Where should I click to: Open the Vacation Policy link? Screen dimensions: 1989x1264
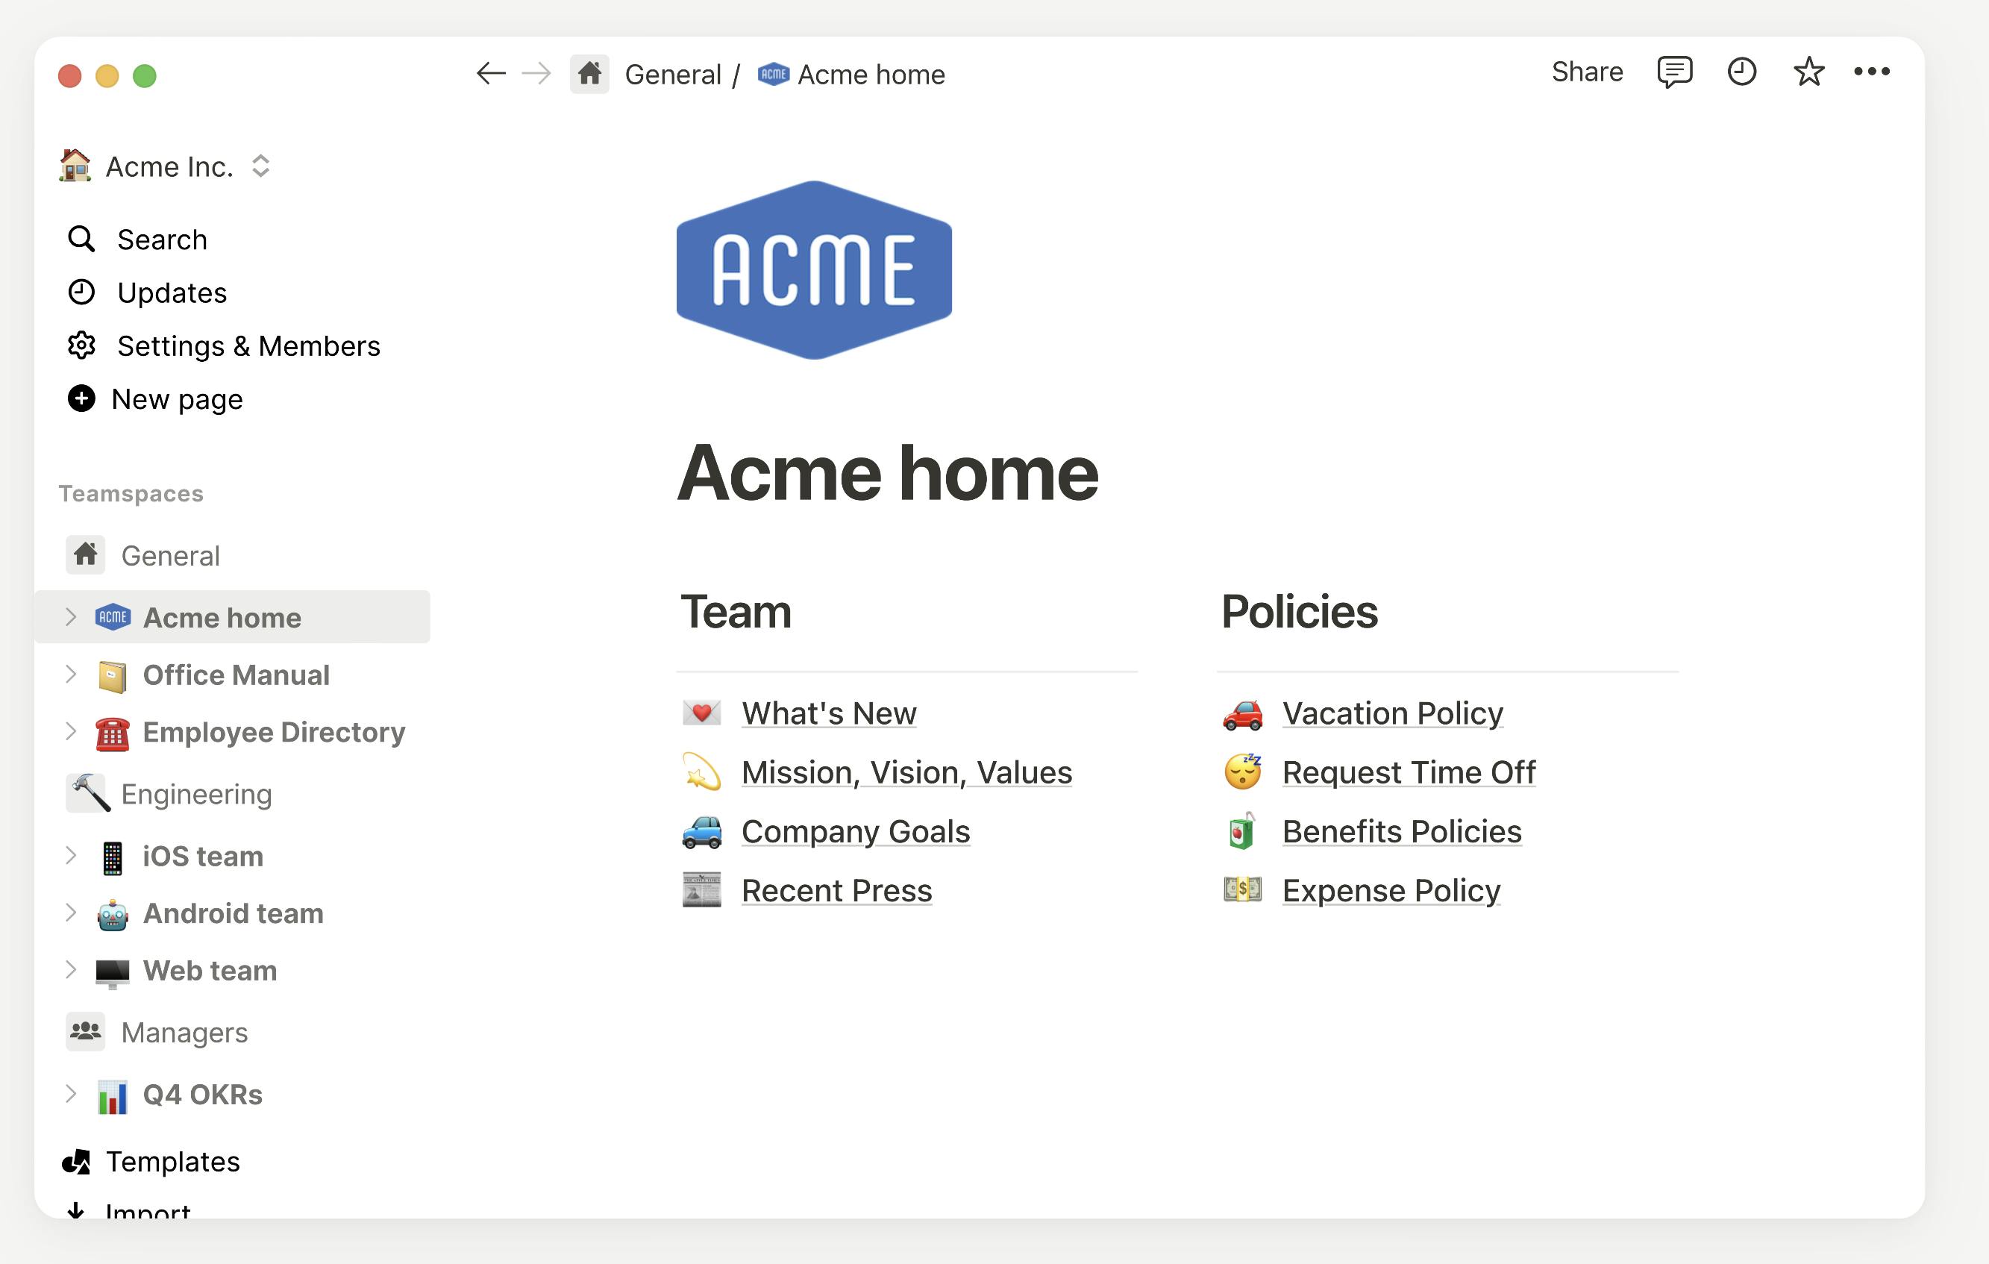point(1392,713)
